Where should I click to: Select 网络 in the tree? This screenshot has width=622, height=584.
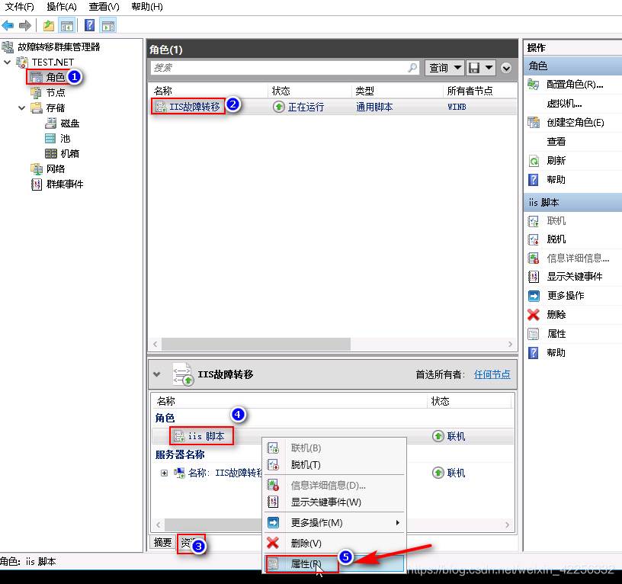[x=55, y=169]
